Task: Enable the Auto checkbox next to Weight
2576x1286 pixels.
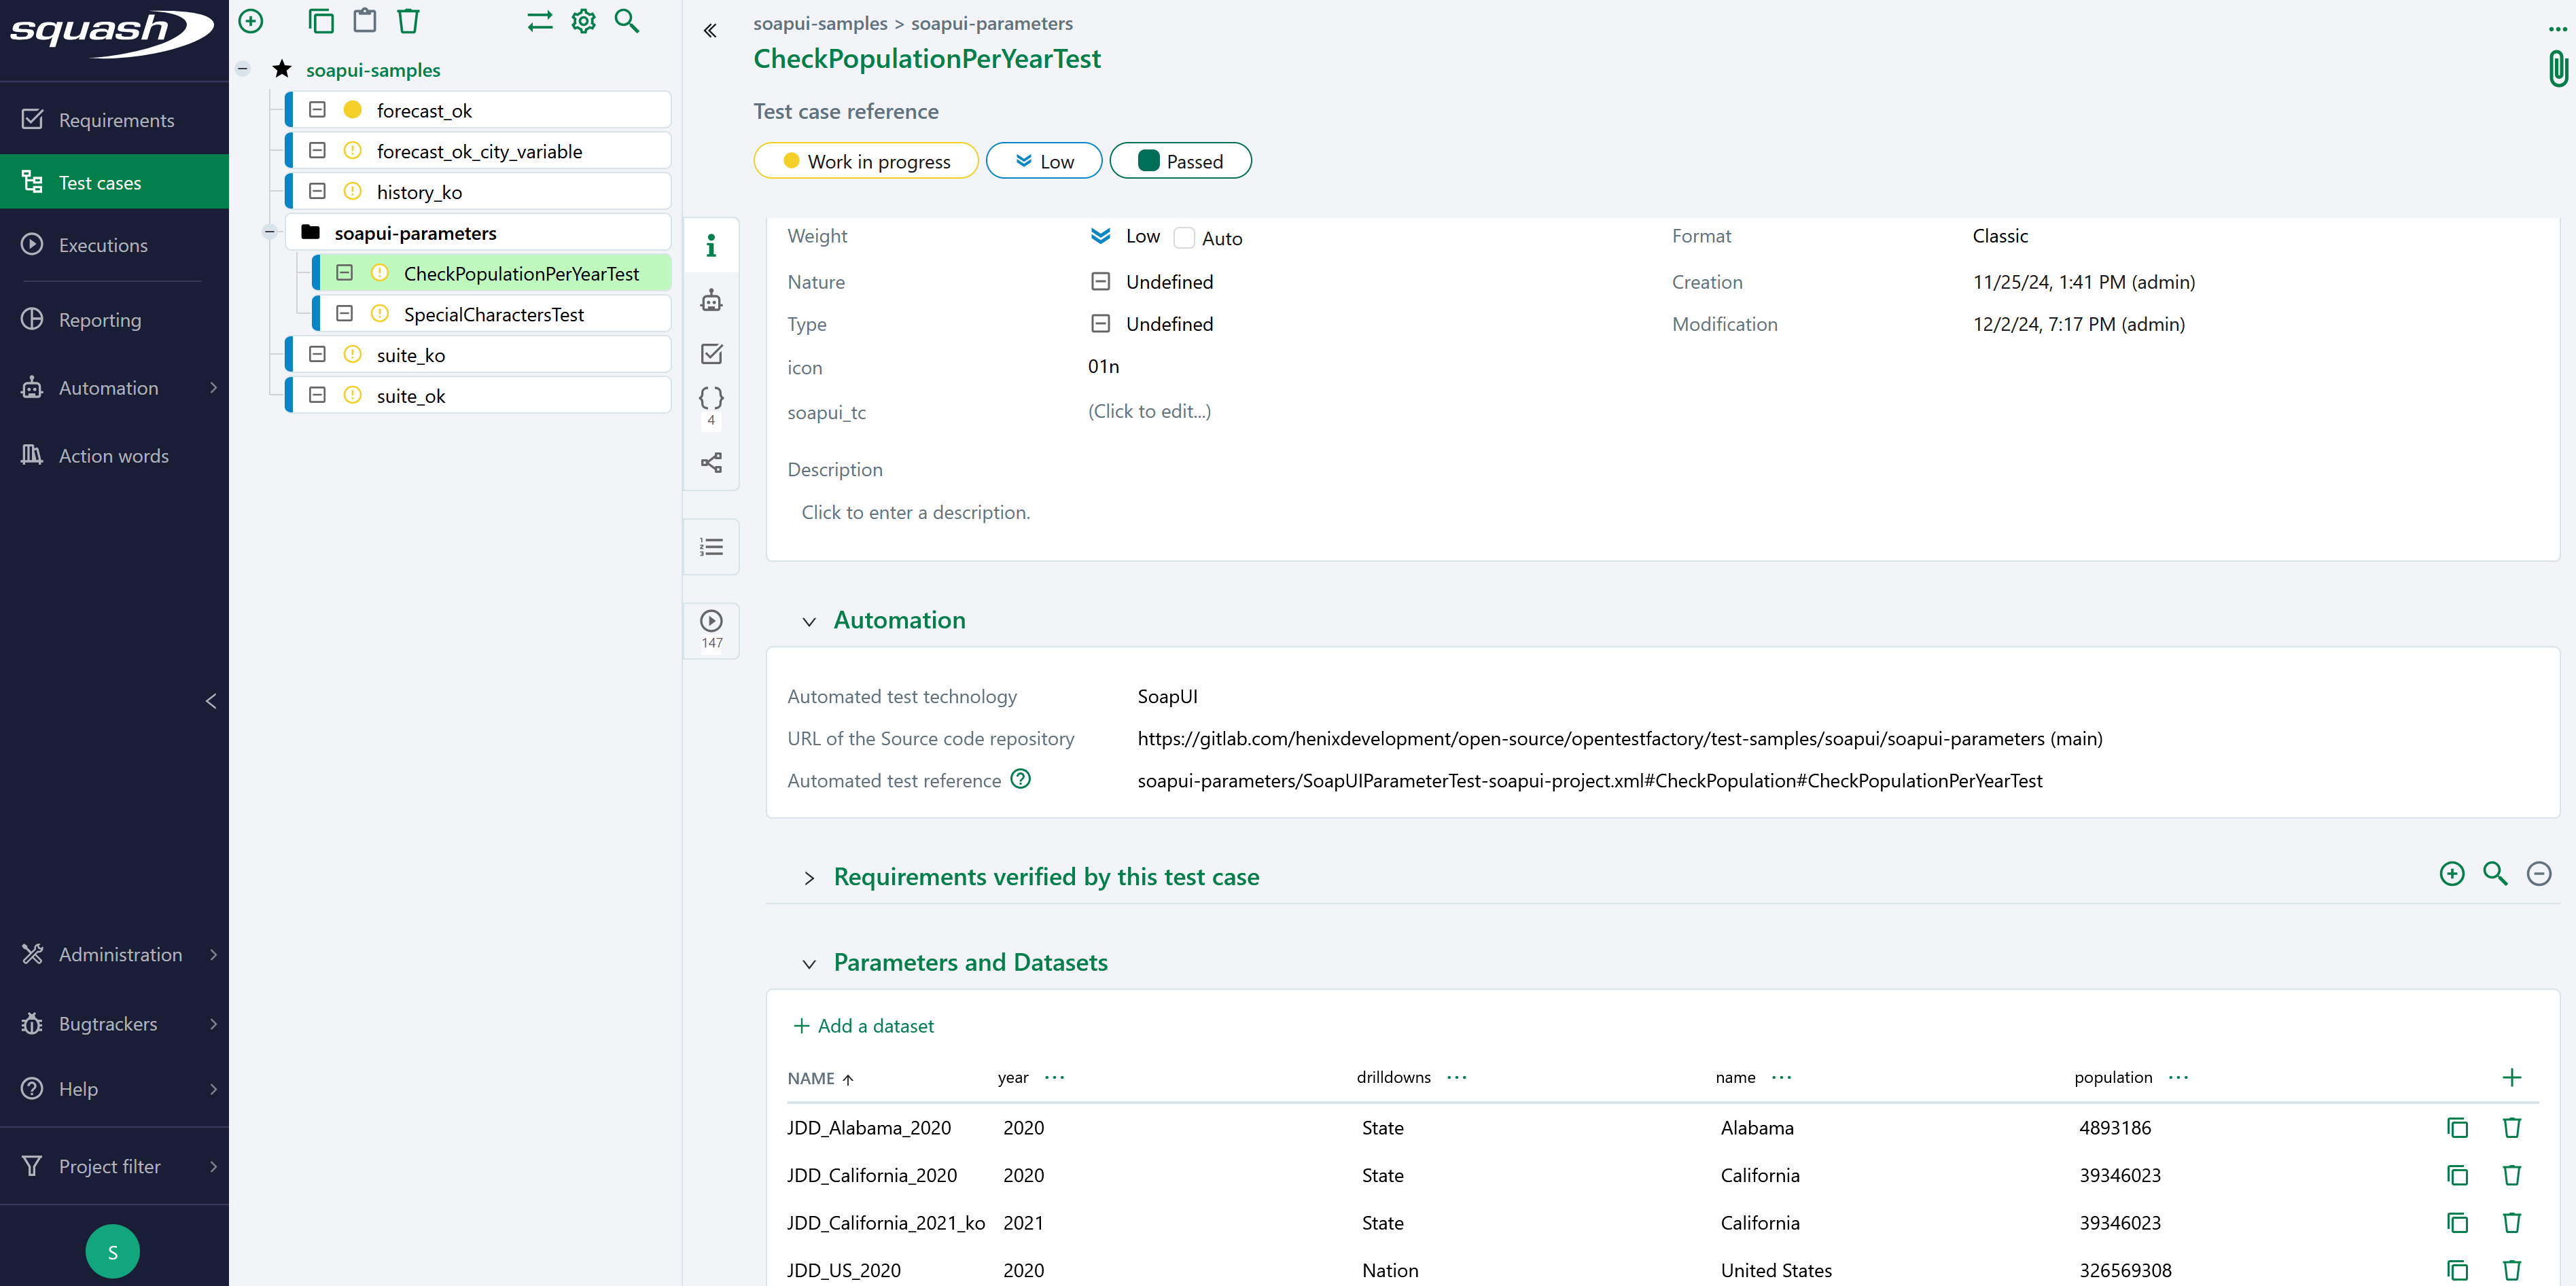Action: pyautogui.click(x=1184, y=237)
